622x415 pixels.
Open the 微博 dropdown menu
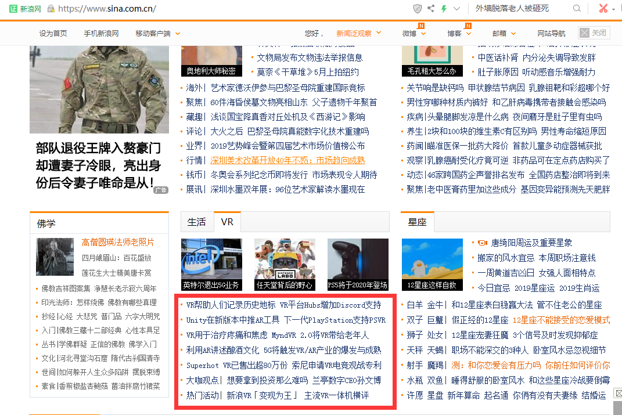click(414, 34)
